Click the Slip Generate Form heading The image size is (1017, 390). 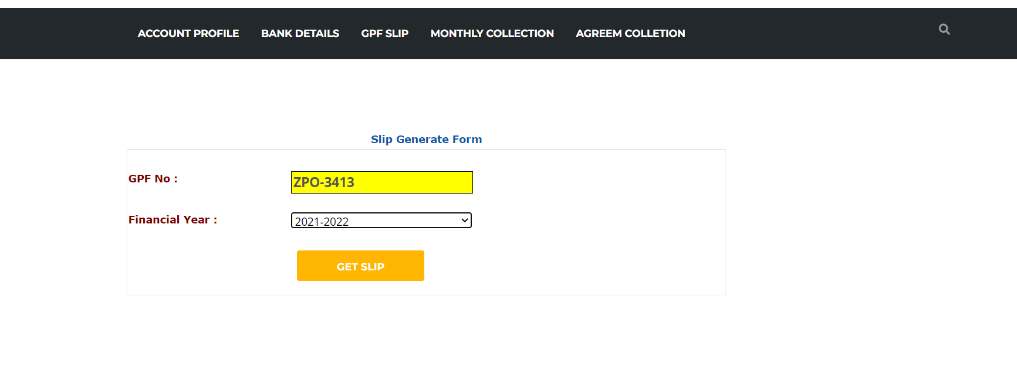click(426, 140)
